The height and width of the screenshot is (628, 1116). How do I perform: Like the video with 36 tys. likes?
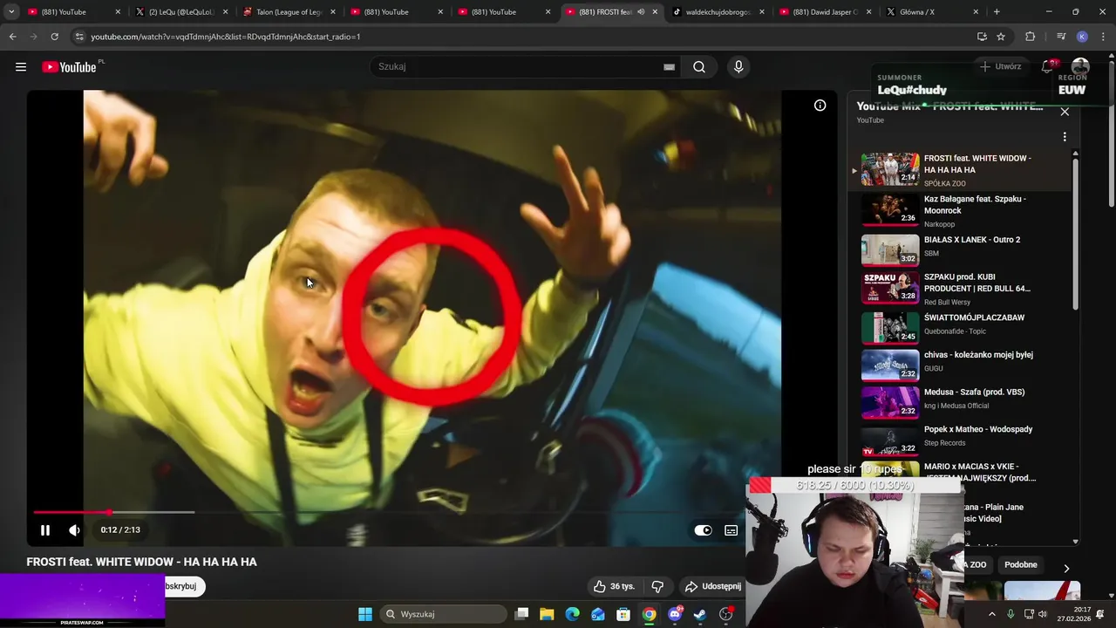[x=614, y=586]
